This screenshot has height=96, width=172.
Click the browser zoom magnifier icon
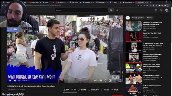(x=141, y=6)
